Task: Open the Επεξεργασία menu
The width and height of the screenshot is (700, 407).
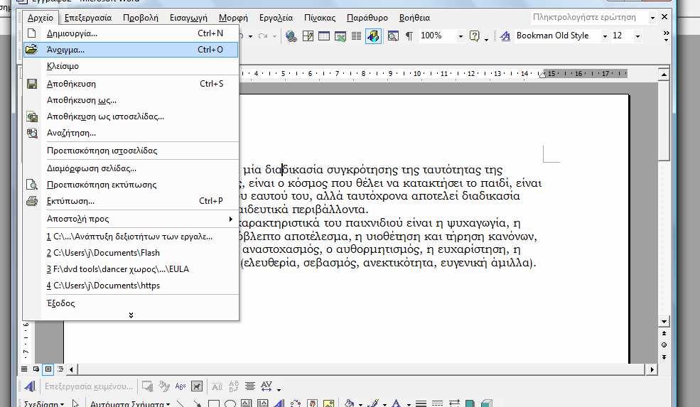Action: (x=88, y=18)
